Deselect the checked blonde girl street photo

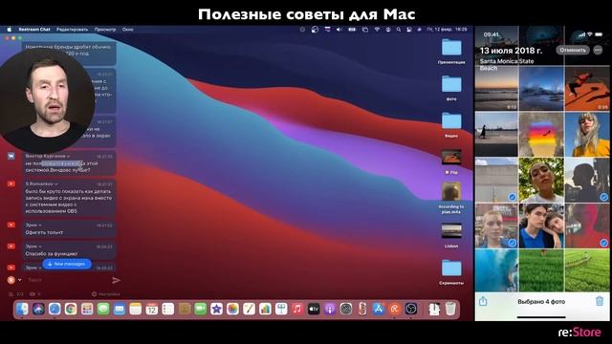496,226
